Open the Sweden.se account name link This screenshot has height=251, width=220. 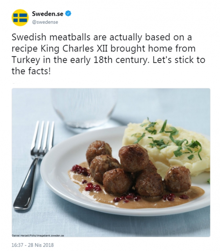click(47, 14)
